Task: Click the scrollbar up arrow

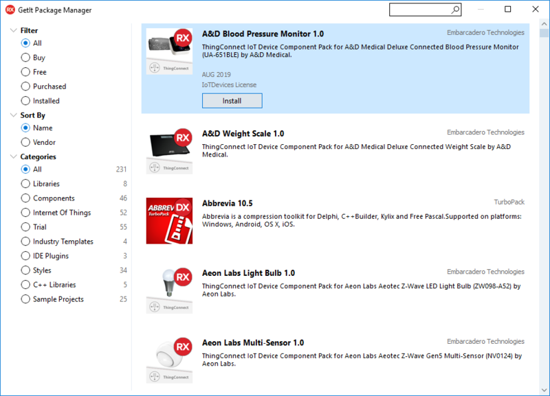Action: tap(544, 24)
